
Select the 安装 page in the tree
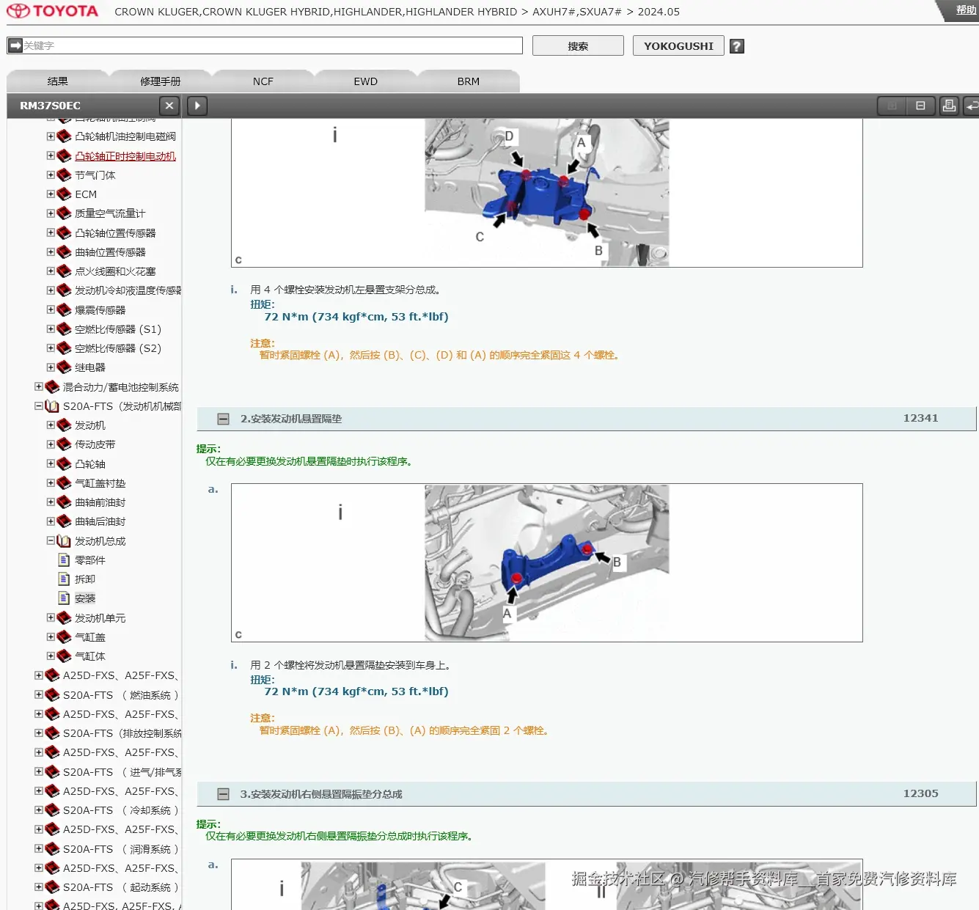click(x=85, y=598)
